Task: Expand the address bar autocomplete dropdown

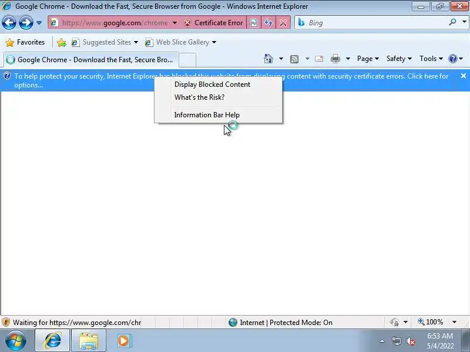Action: tap(174, 23)
